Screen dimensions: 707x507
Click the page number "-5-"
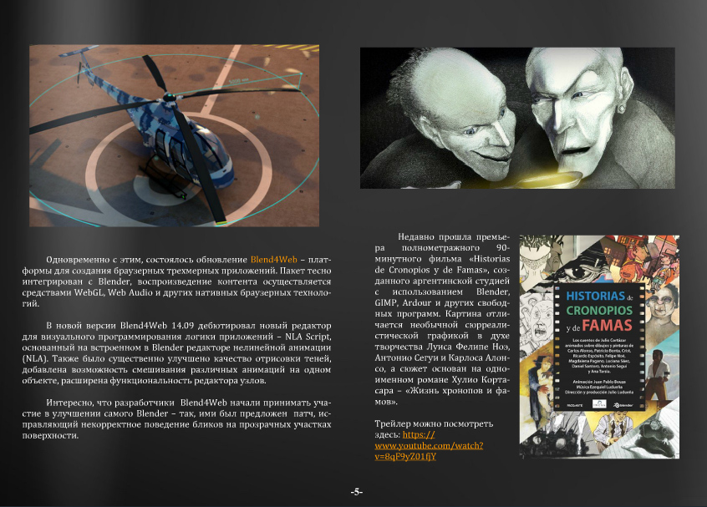pos(357,492)
